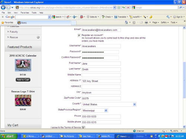
Task: Click the Google toolbar spell Check button
Action: click(106, 17)
